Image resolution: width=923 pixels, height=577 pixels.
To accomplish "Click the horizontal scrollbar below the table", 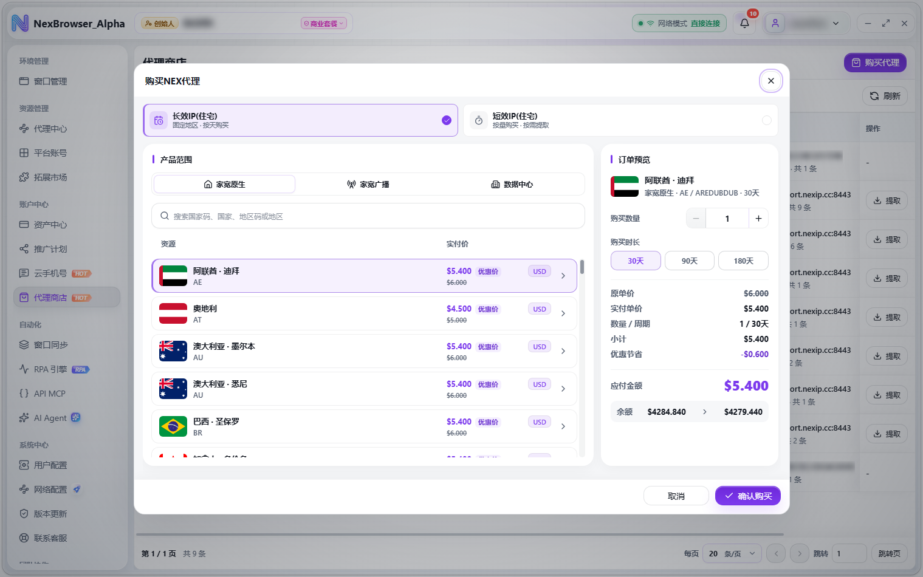I will click(460, 534).
